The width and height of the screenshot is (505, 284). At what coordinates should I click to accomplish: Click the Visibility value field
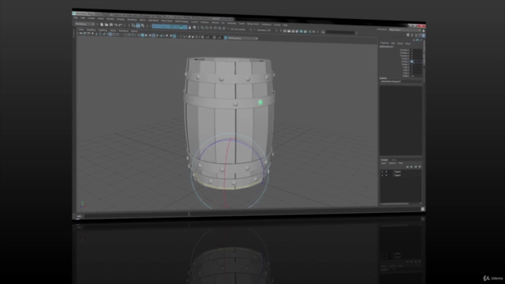(416, 76)
